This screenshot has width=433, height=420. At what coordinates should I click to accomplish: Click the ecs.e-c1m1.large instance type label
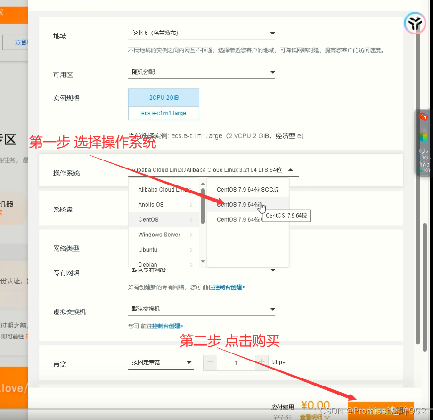(x=164, y=113)
